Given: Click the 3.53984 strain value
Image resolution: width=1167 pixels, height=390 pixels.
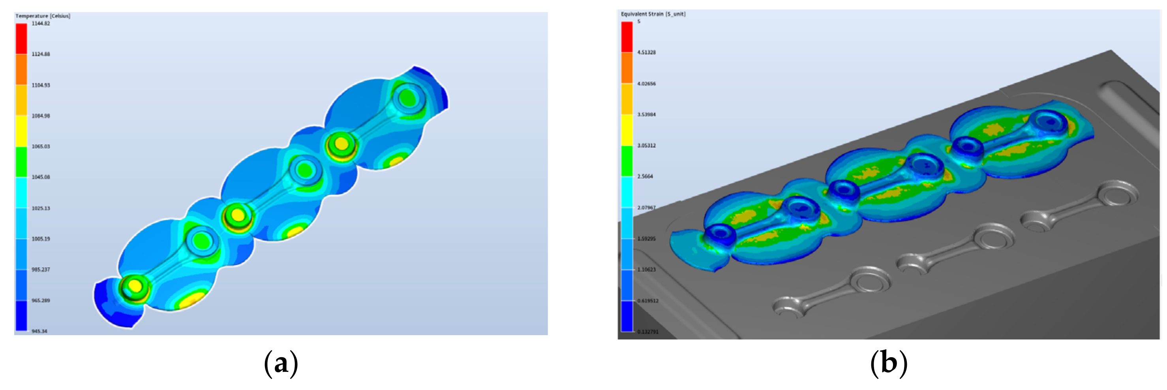Looking at the screenshot, I should coord(647,114).
